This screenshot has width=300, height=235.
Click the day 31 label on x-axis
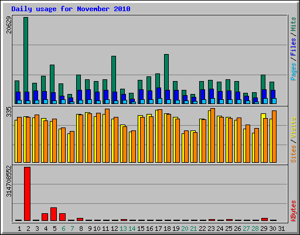[x=281, y=229]
